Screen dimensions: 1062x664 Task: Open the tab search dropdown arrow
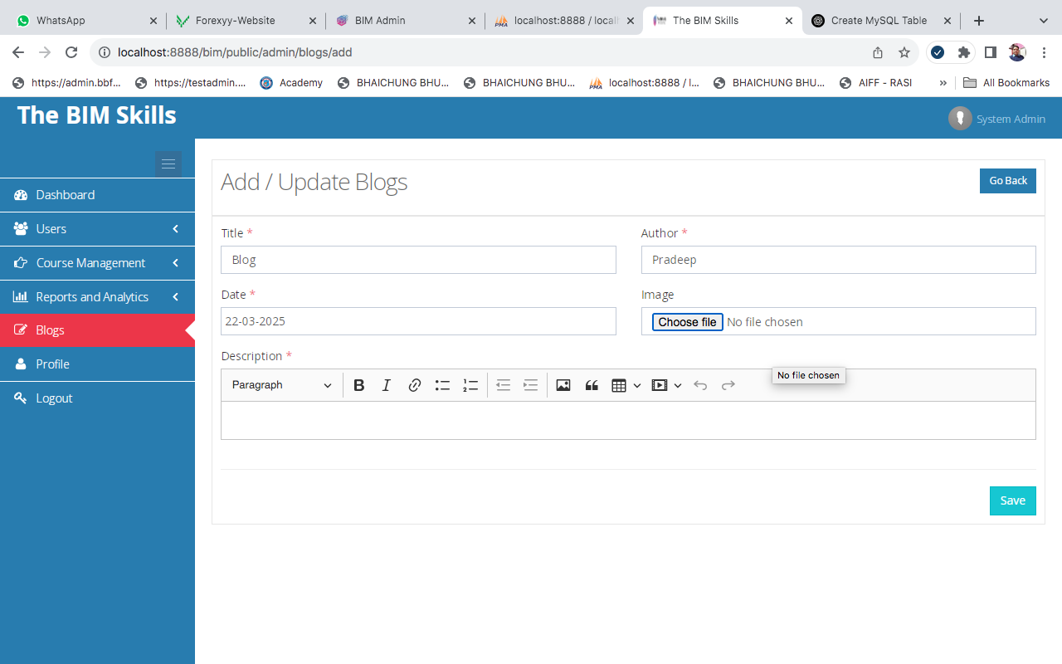point(1043,20)
